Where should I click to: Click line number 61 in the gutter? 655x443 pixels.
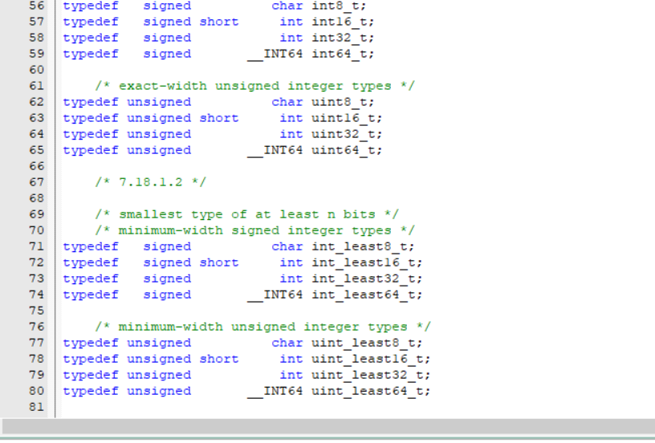(x=37, y=86)
